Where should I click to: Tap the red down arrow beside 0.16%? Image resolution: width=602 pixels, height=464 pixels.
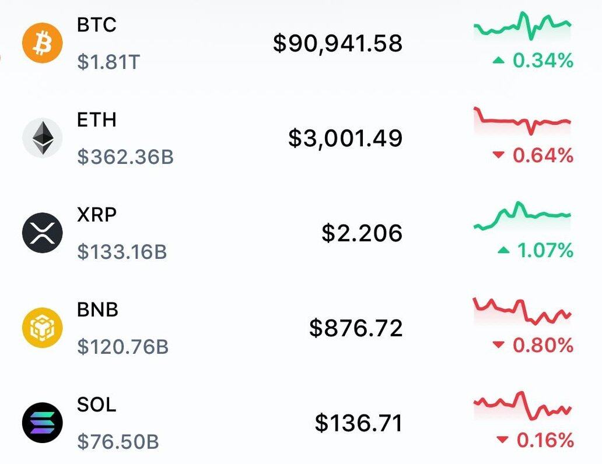[x=501, y=441]
